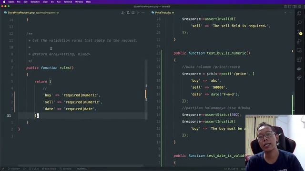The height and width of the screenshot is (171, 305).
Task: Click Ln/Col cursor position in status bar
Action: [x=231, y=169]
